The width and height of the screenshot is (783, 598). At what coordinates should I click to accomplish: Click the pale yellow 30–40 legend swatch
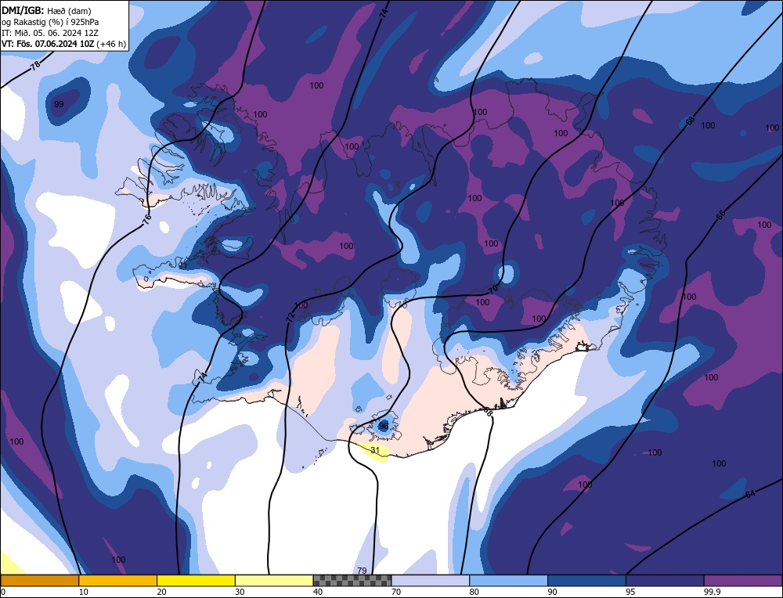tap(274, 580)
